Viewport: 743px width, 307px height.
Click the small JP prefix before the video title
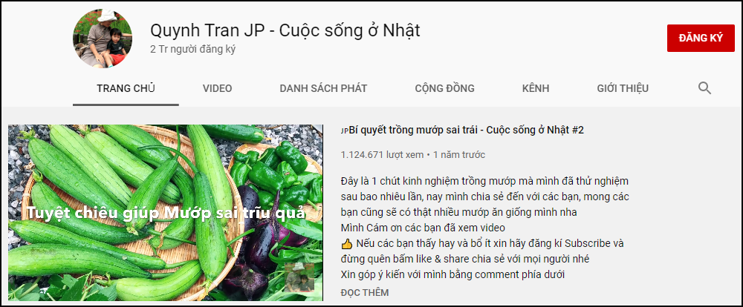tap(345, 131)
